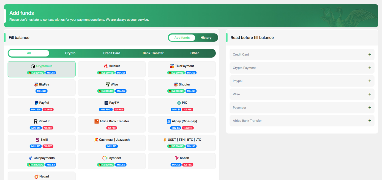
Task: Expand Africa Bank Transfer info section
Action: pyautogui.click(x=302, y=121)
